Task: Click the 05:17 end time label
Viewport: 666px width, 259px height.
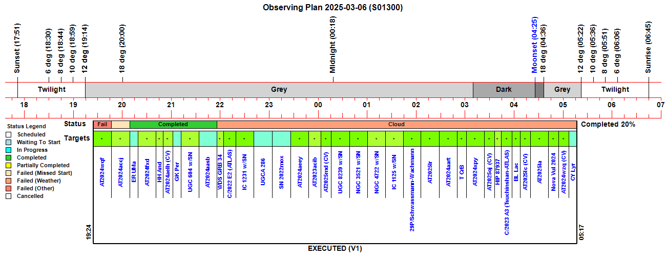Action: [x=582, y=232]
